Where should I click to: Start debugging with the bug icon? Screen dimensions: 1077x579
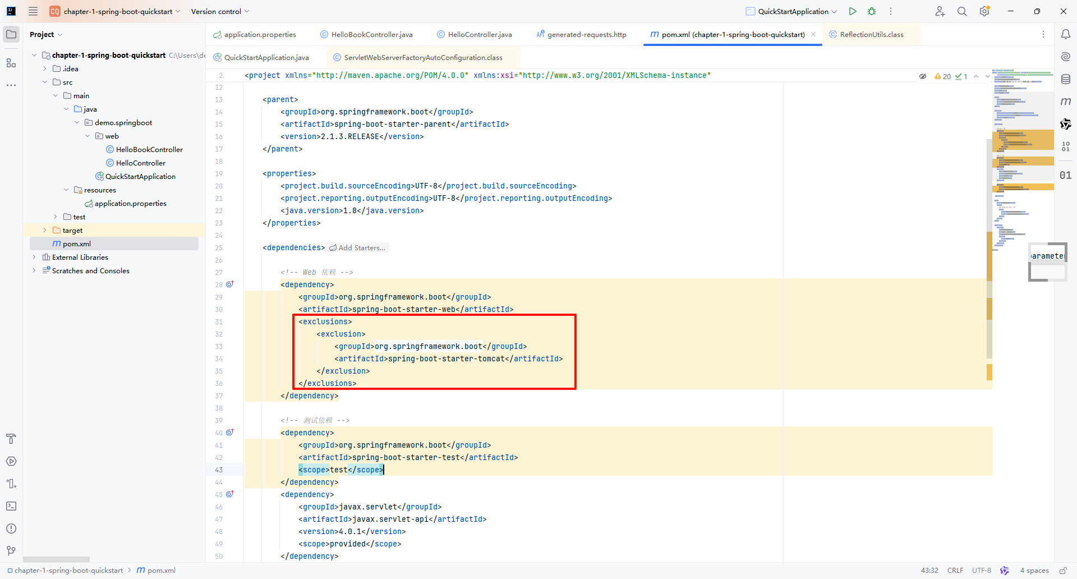click(x=872, y=11)
